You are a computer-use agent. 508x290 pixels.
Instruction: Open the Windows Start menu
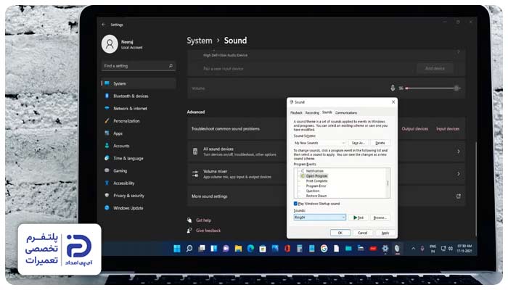(x=177, y=249)
